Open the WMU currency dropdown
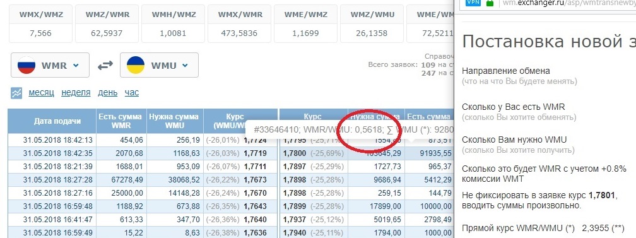Screen dimensions: 636x238 click(x=159, y=65)
